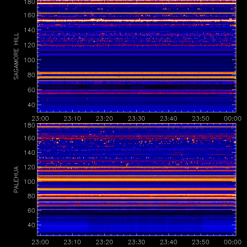Click the PALEHUA axis title
The width and height of the screenshot is (247, 247).
coord(16,179)
